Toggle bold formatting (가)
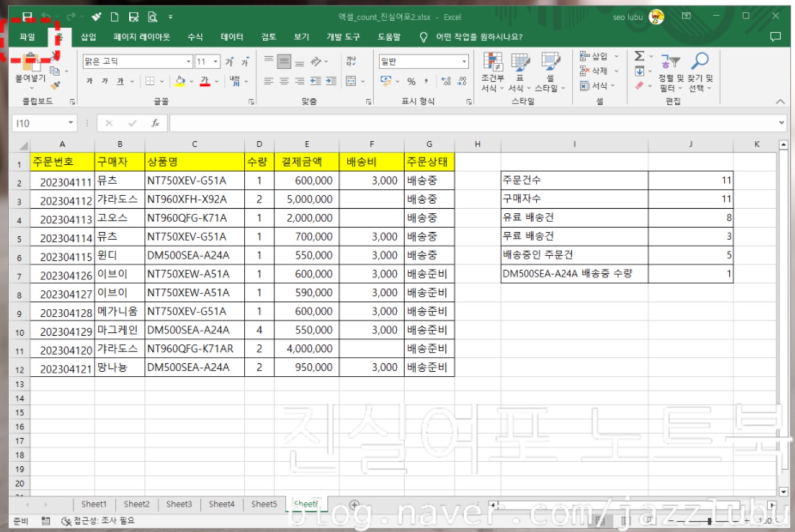Image resolution: width=795 pixels, height=532 pixels. (89, 81)
